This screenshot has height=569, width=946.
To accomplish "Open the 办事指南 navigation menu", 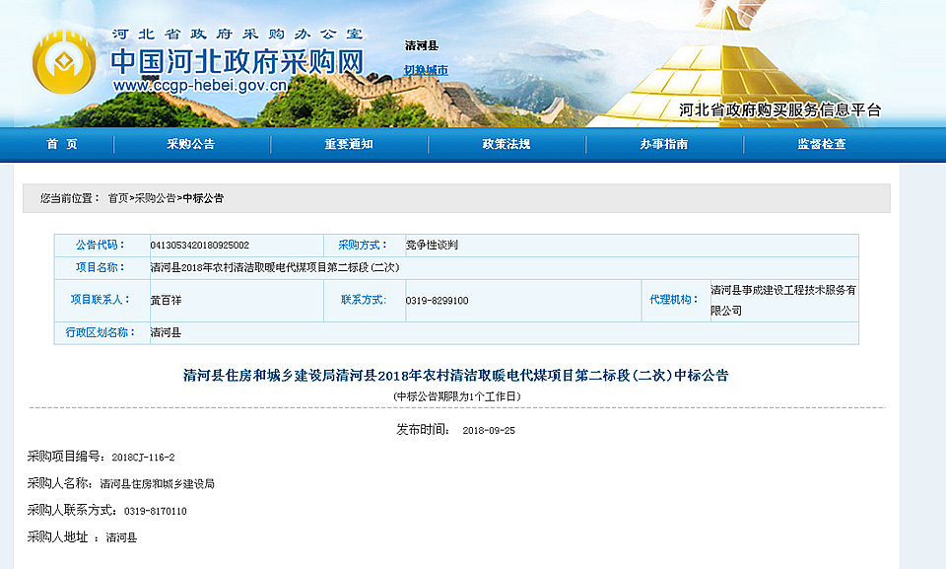I will [665, 144].
